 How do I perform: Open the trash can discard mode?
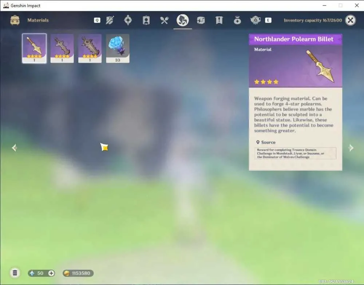15,273
